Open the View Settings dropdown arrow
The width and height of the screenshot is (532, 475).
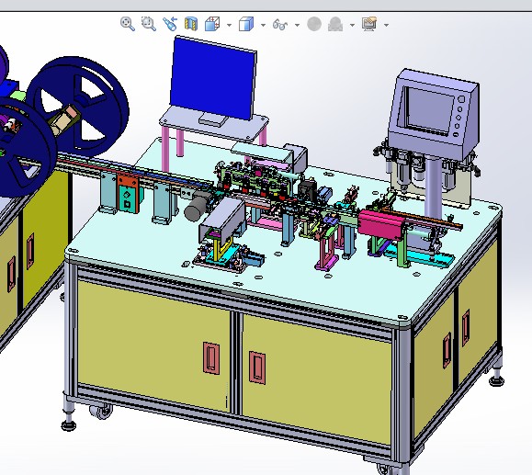tap(386, 25)
